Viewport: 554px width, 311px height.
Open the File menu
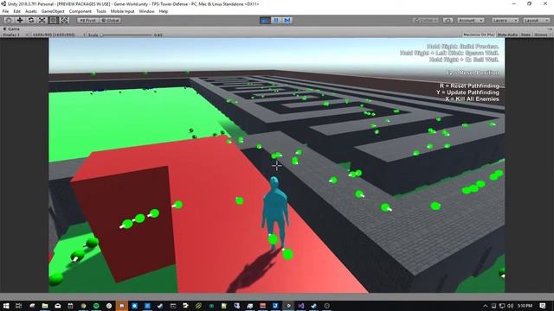pyautogui.click(x=5, y=11)
